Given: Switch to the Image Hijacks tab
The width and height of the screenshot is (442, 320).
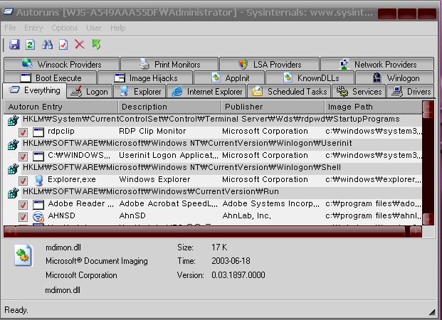Looking at the screenshot, I should point(145,78).
